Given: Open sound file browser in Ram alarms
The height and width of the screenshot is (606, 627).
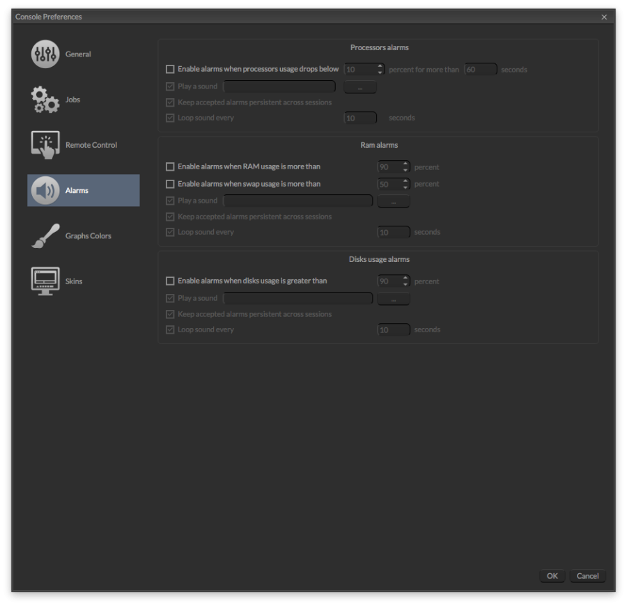Looking at the screenshot, I should pyautogui.click(x=393, y=201).
